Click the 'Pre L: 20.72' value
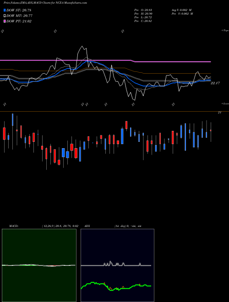Viewport: 229px width, 302px height. [143, 17]
